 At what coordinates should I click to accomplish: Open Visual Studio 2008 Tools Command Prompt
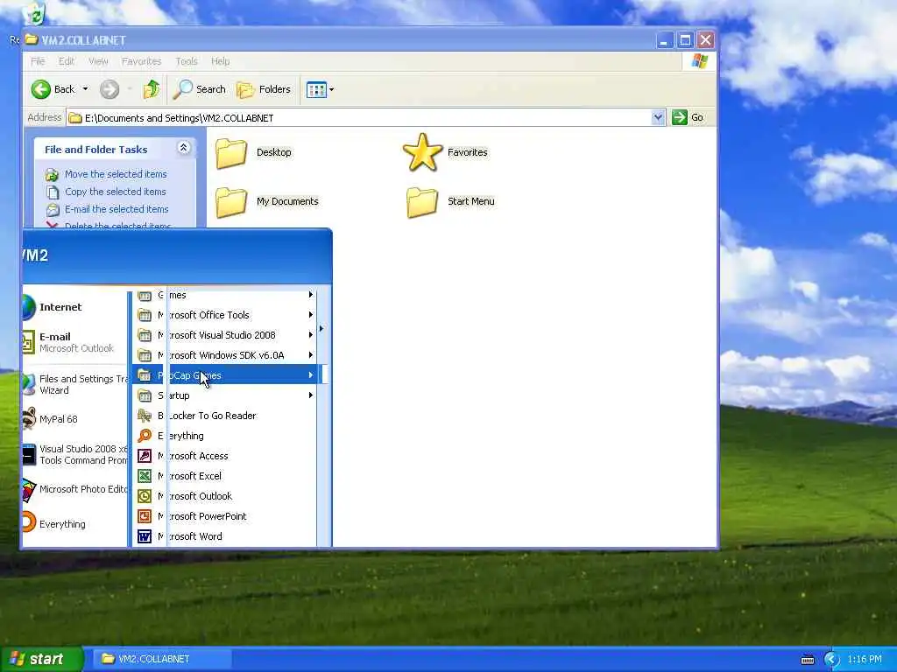click(74, 455)
